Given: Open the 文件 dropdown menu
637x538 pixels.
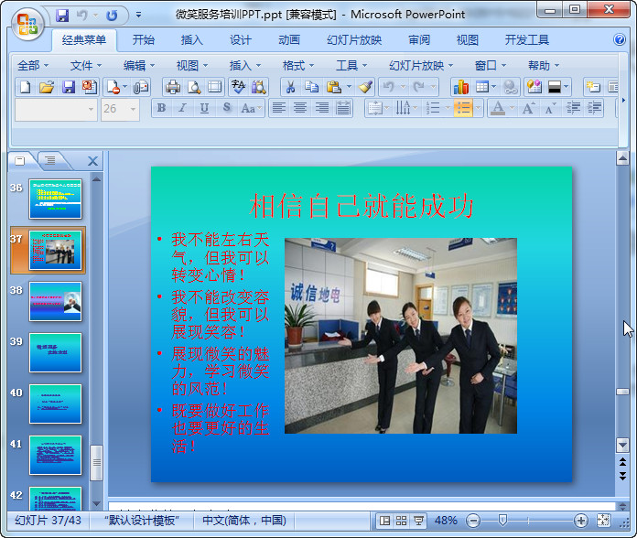Looking at the screenshot, I should point(86,65).
